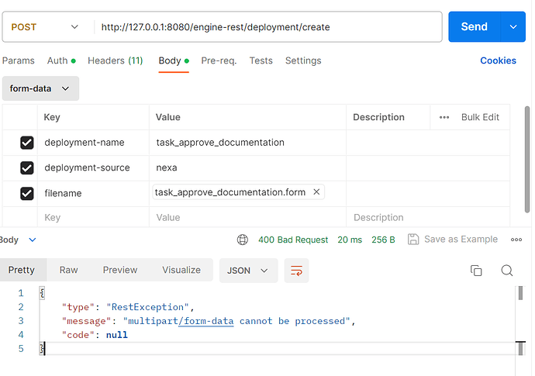Toggle the filename row checkbox
Image resolution: width=535 pixels, height=376 pixels.
27,193
